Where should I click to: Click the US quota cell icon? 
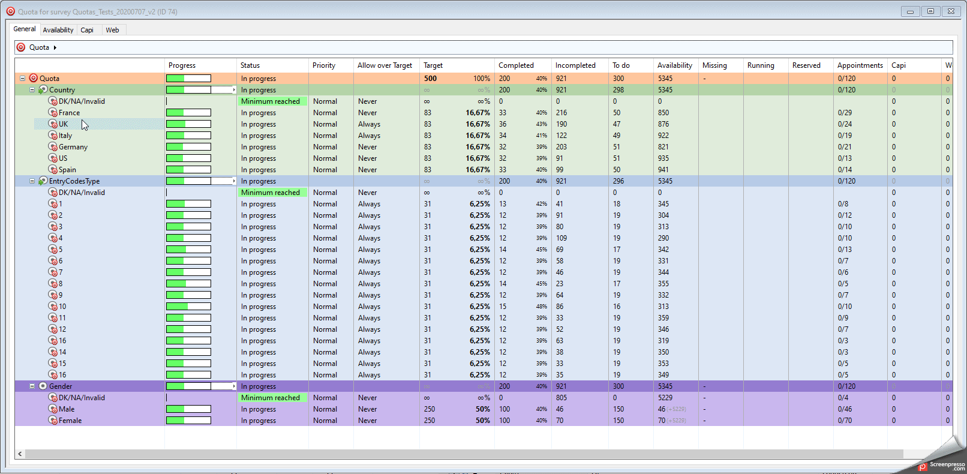point(53,158)
